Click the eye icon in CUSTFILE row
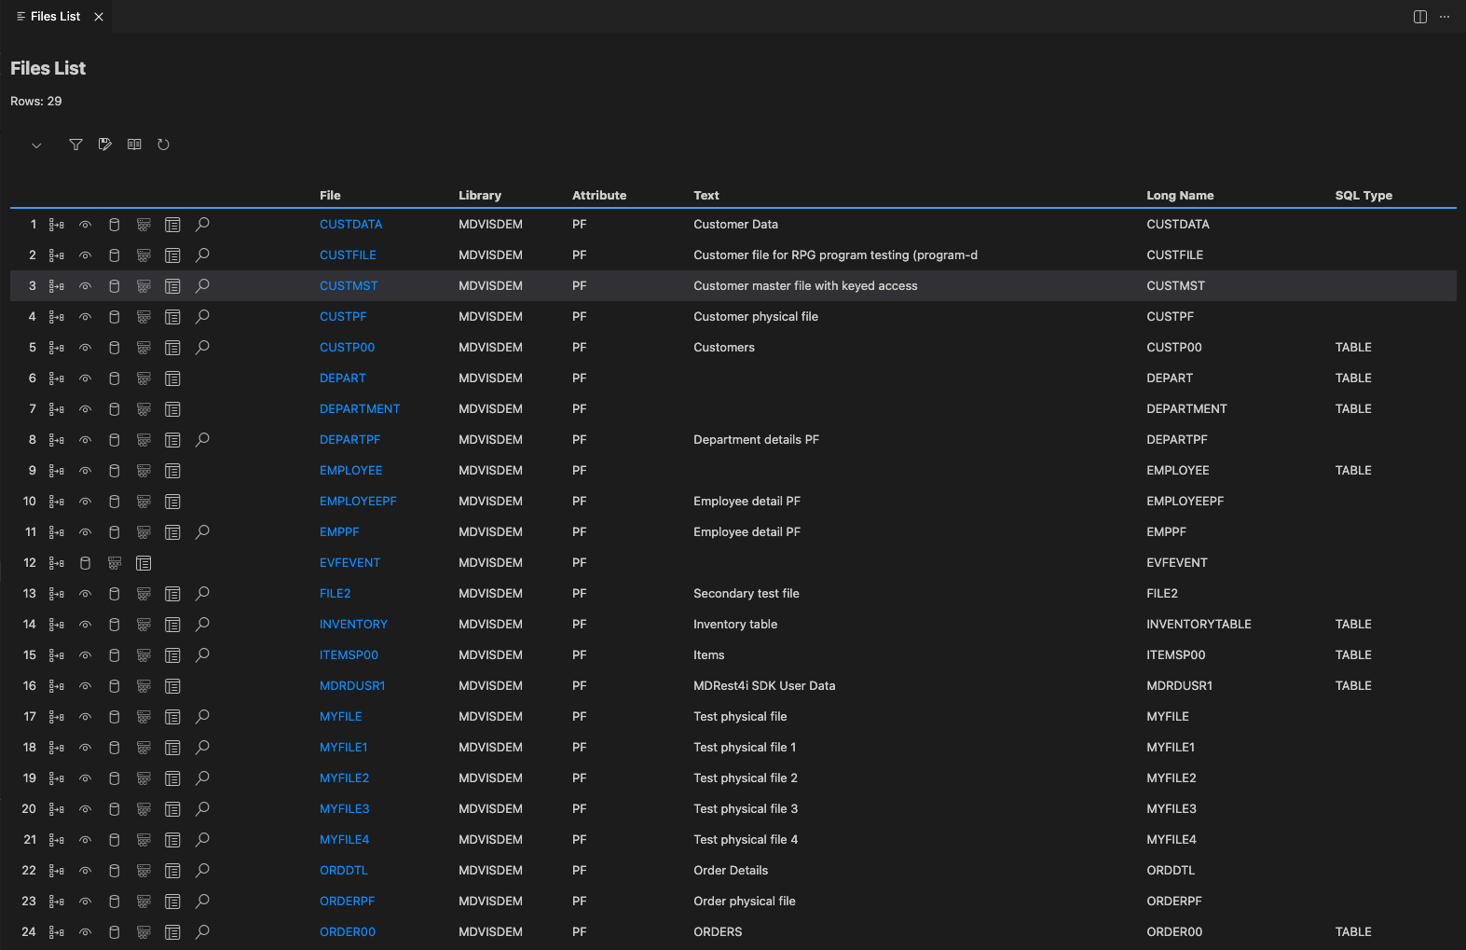 pos(85,255)
